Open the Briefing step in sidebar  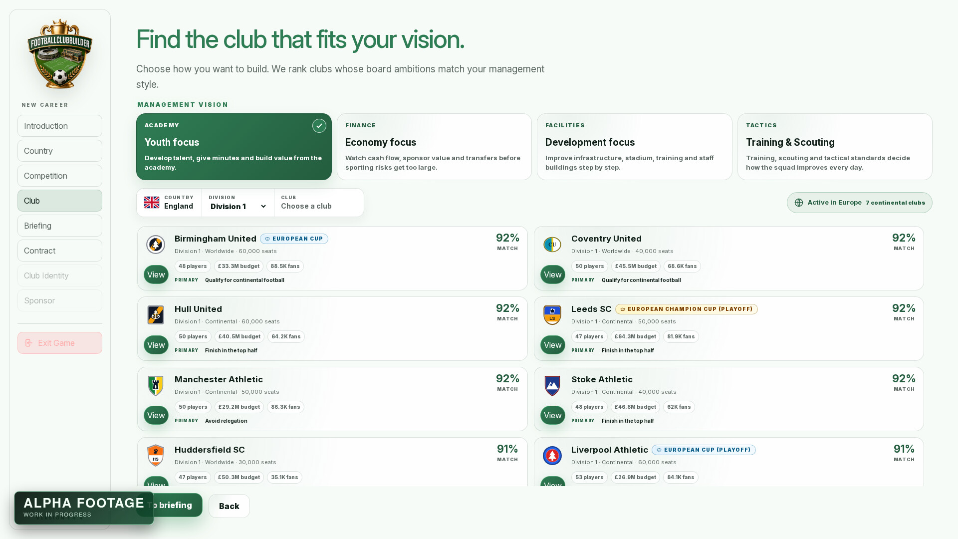60,226
